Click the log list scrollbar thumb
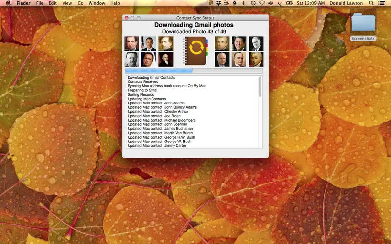The height and width of the screenshot is (244, 391). pos(260,86)
